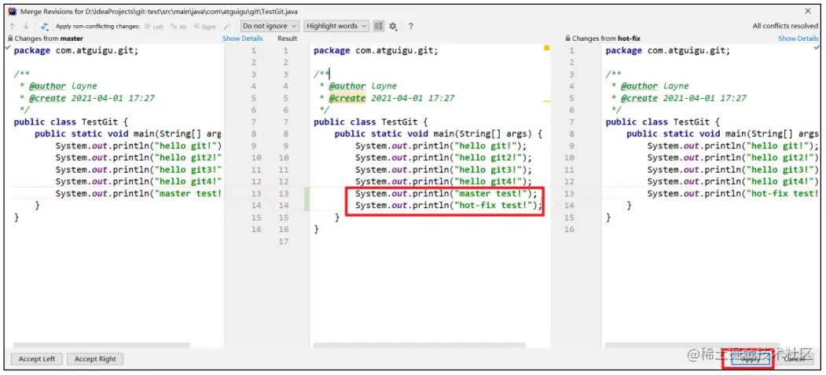
Task: Click the lock icon beside Changes from master
Action: click(x=10, y=38)
